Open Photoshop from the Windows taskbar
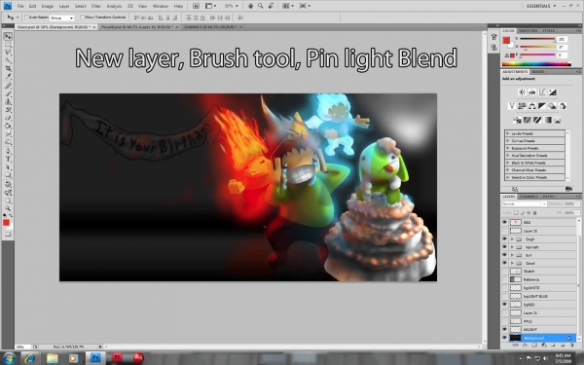 pyautogui.click(x=95, y=358)
